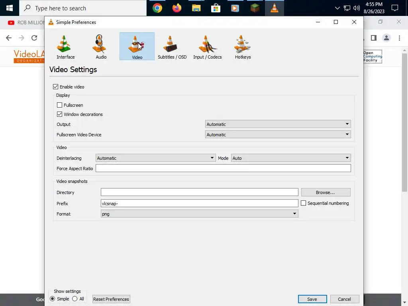
Task: Select the All show settings radio
Action: point(75,299)
